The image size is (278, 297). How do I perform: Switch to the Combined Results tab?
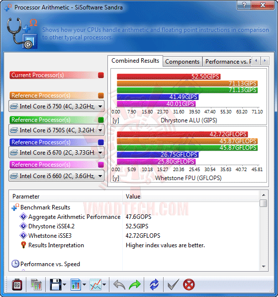tap(135, 61)
